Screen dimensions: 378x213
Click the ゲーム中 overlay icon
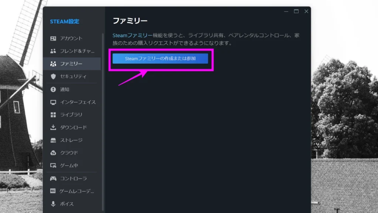tap(53, 165)
